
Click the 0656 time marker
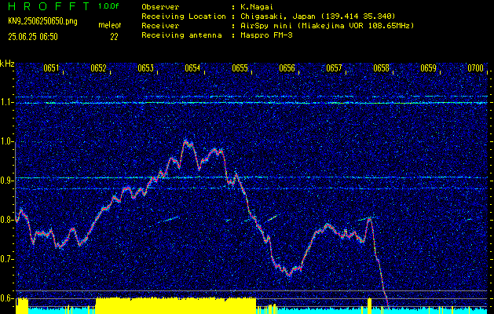pos(287,68)
